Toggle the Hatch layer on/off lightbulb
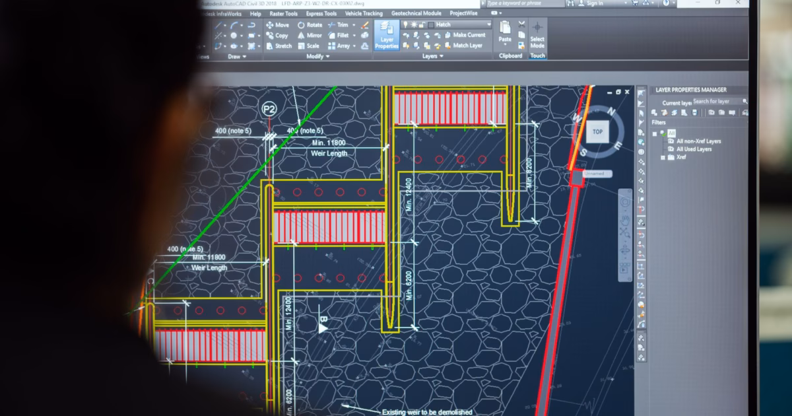The height and width of the screenshot is (416, 792). point(405,24)
